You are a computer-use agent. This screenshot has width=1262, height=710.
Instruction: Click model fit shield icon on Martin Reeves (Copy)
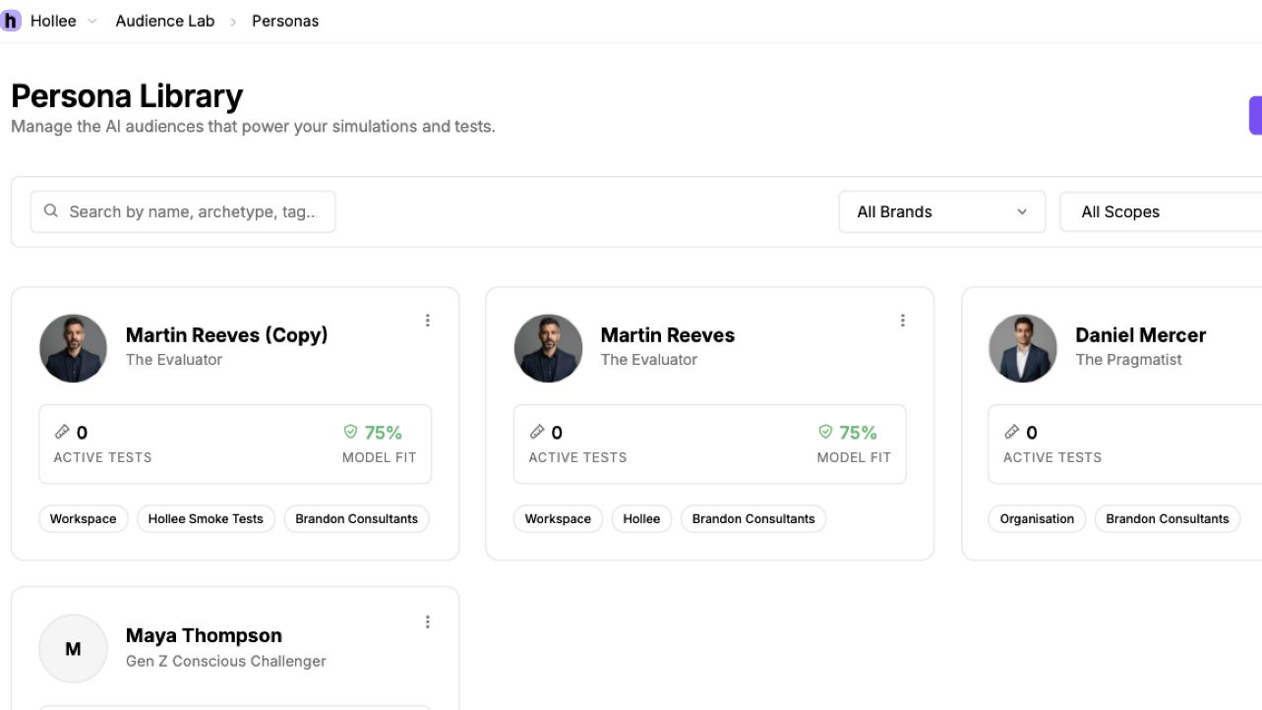[x=350, y=432]
